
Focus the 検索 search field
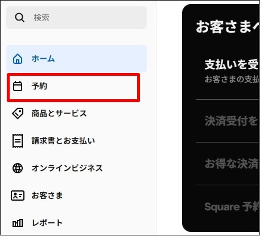coord(76,18)
